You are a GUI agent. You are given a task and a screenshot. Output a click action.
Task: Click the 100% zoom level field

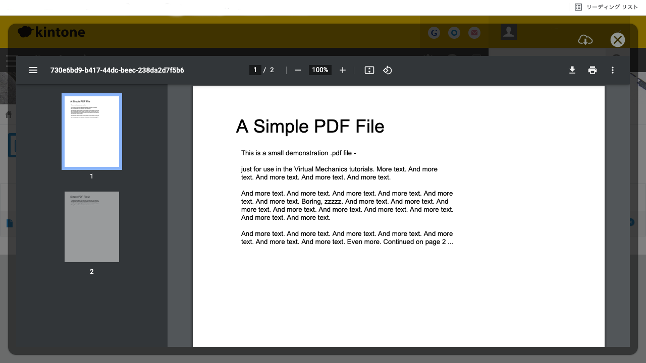click(320, 70)
